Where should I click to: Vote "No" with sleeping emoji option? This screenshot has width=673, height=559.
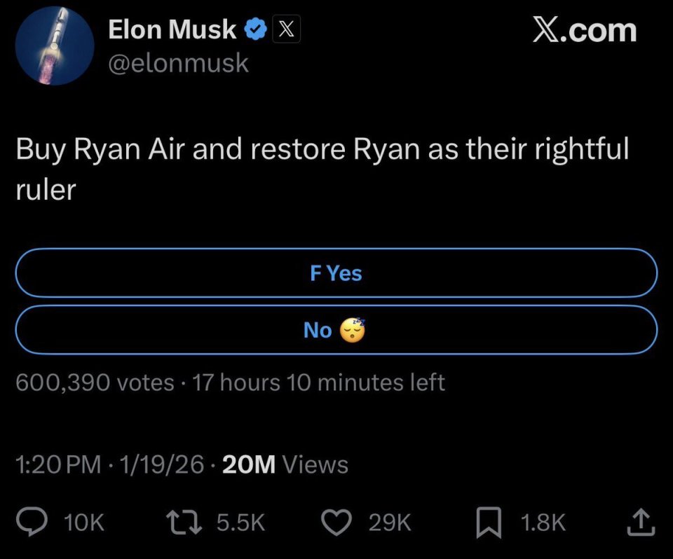[x=336, y=329]
